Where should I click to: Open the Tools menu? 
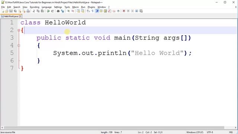(67, 7)
